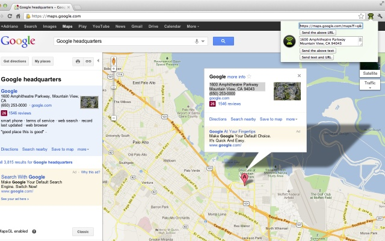This screenshot has width=385, height=241.
Task: Open the 'more' dropdown in info popup
Action: (291, 119)
